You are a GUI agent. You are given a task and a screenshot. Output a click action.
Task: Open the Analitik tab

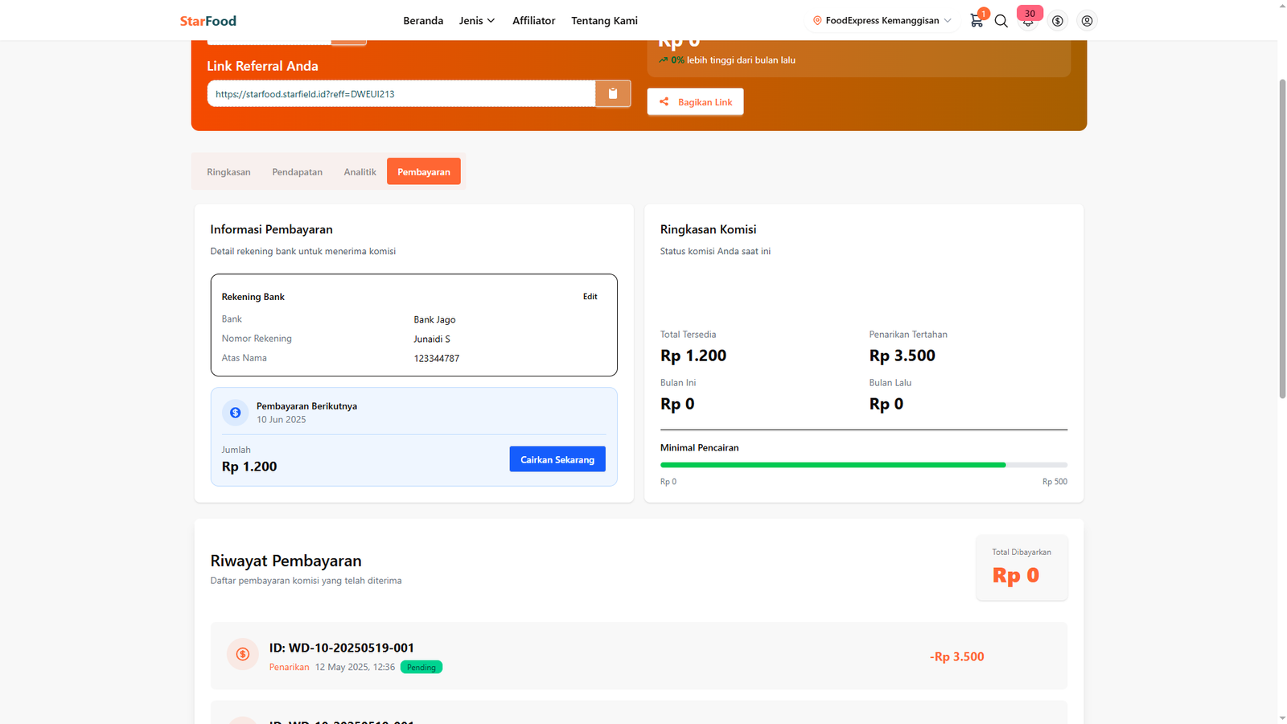pyautogui.click(x=360, y=172)
